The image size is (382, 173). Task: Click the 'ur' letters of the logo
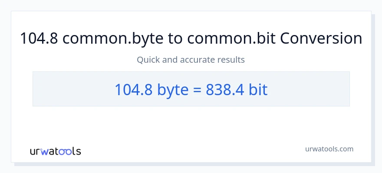35,151
